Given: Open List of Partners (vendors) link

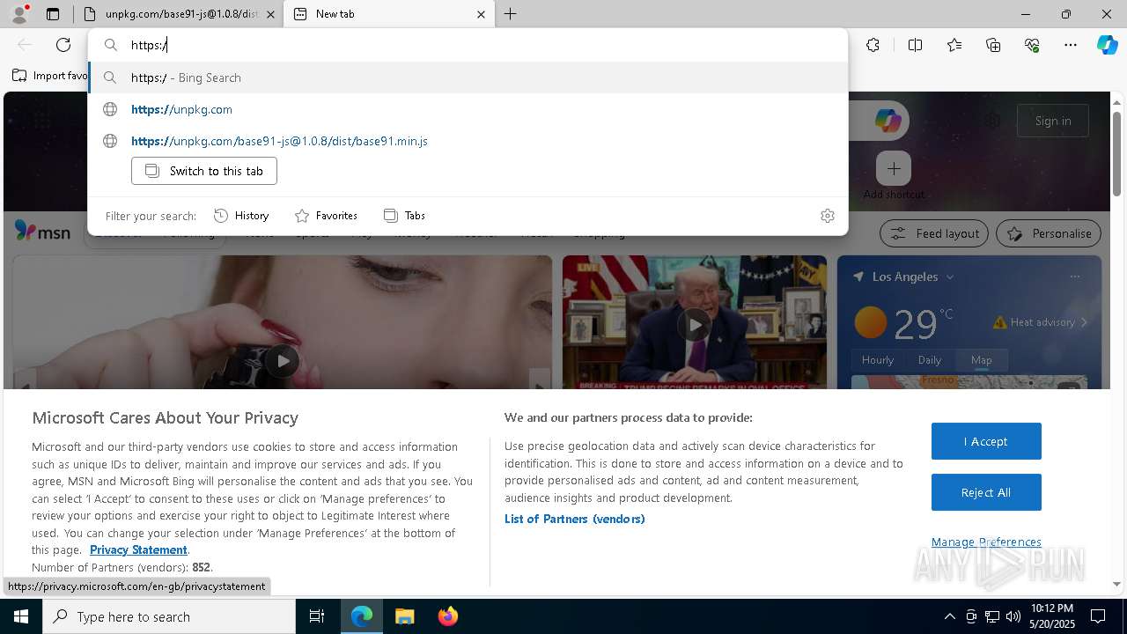Looking at the screenshot, I should (x=575, y=519).
